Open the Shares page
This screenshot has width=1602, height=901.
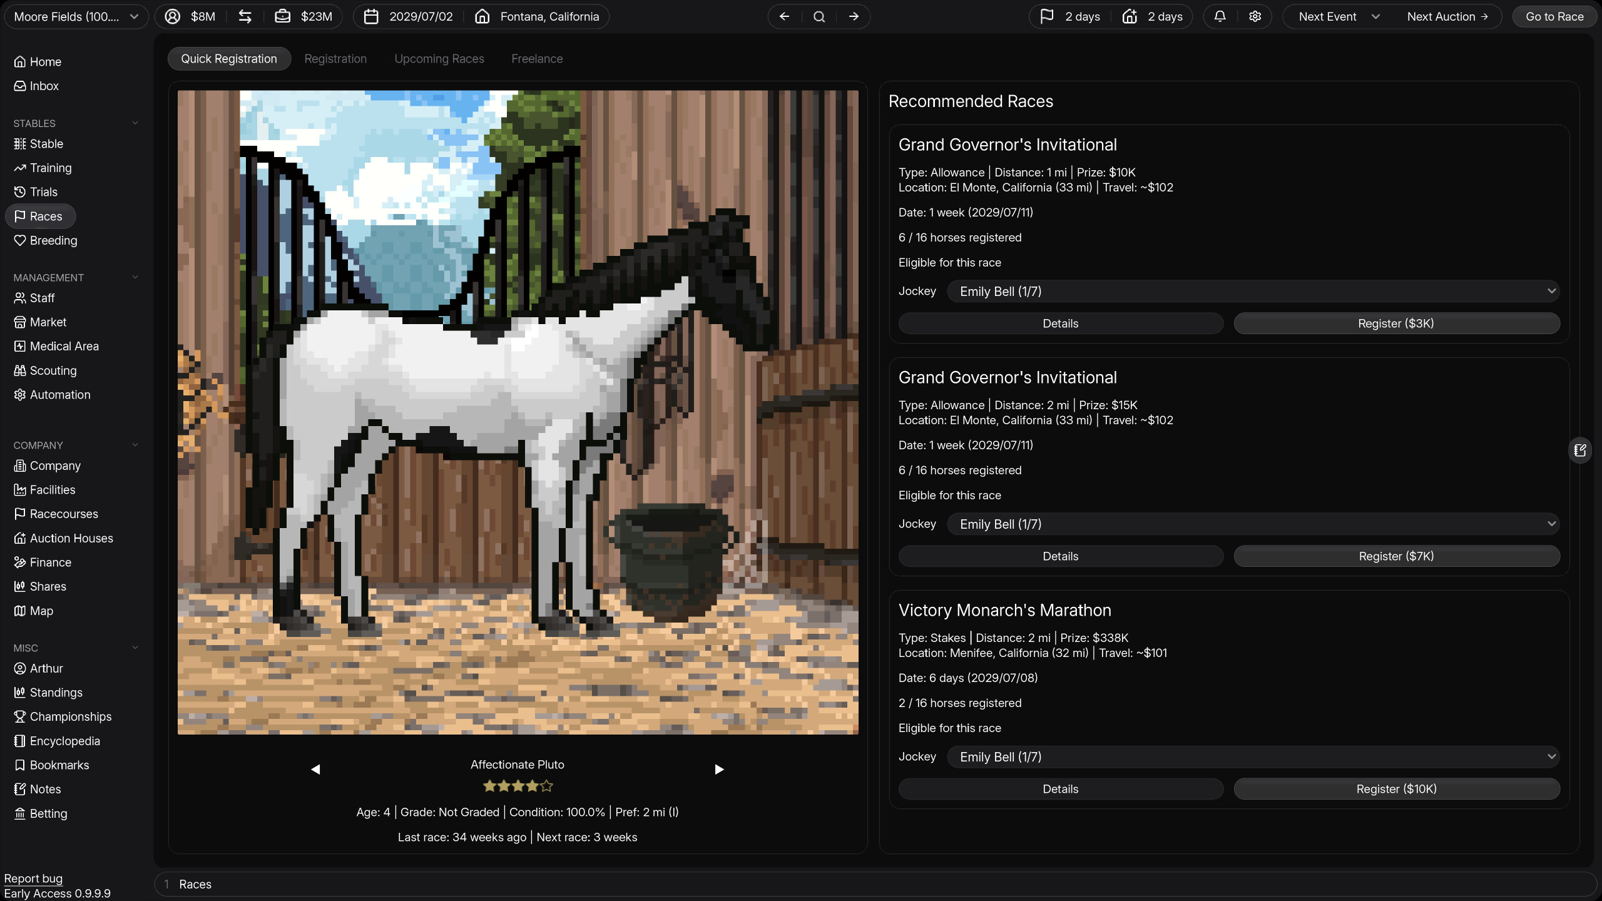click(40, 586)
